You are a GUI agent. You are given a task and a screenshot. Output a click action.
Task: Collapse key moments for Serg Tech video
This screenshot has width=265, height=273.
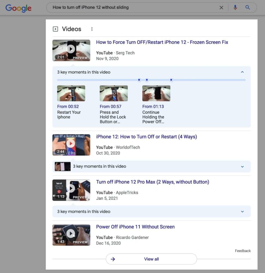(x=242, y=72)
